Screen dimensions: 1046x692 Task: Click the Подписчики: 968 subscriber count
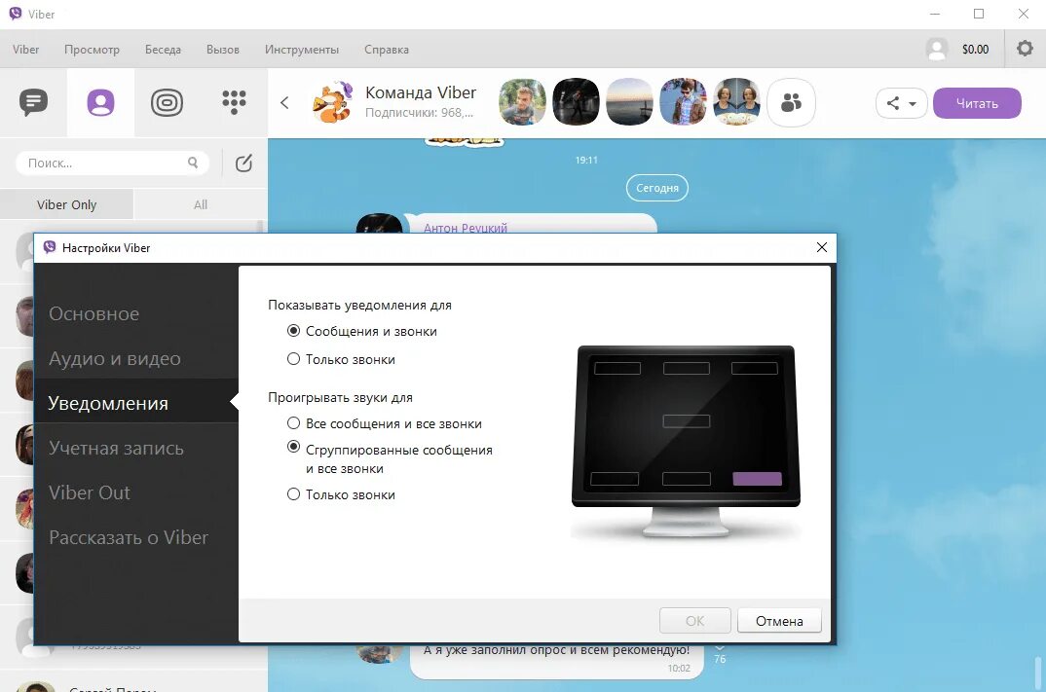(419, 113)
